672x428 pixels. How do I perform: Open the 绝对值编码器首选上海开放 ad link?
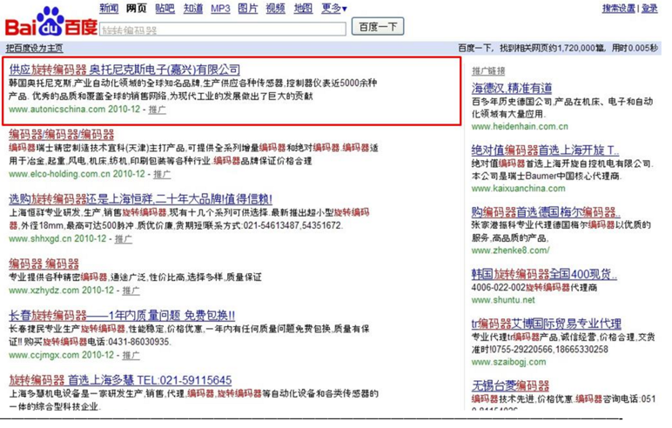point(545,150)
